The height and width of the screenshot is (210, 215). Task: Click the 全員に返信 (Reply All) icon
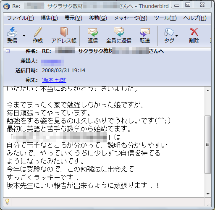tap(119, 32)
